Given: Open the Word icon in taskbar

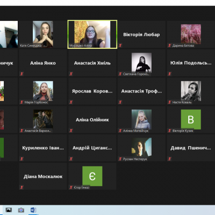Looking at the screenshot, I should point(33,210).
